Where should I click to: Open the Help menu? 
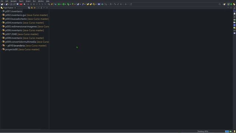coord(48,1)
